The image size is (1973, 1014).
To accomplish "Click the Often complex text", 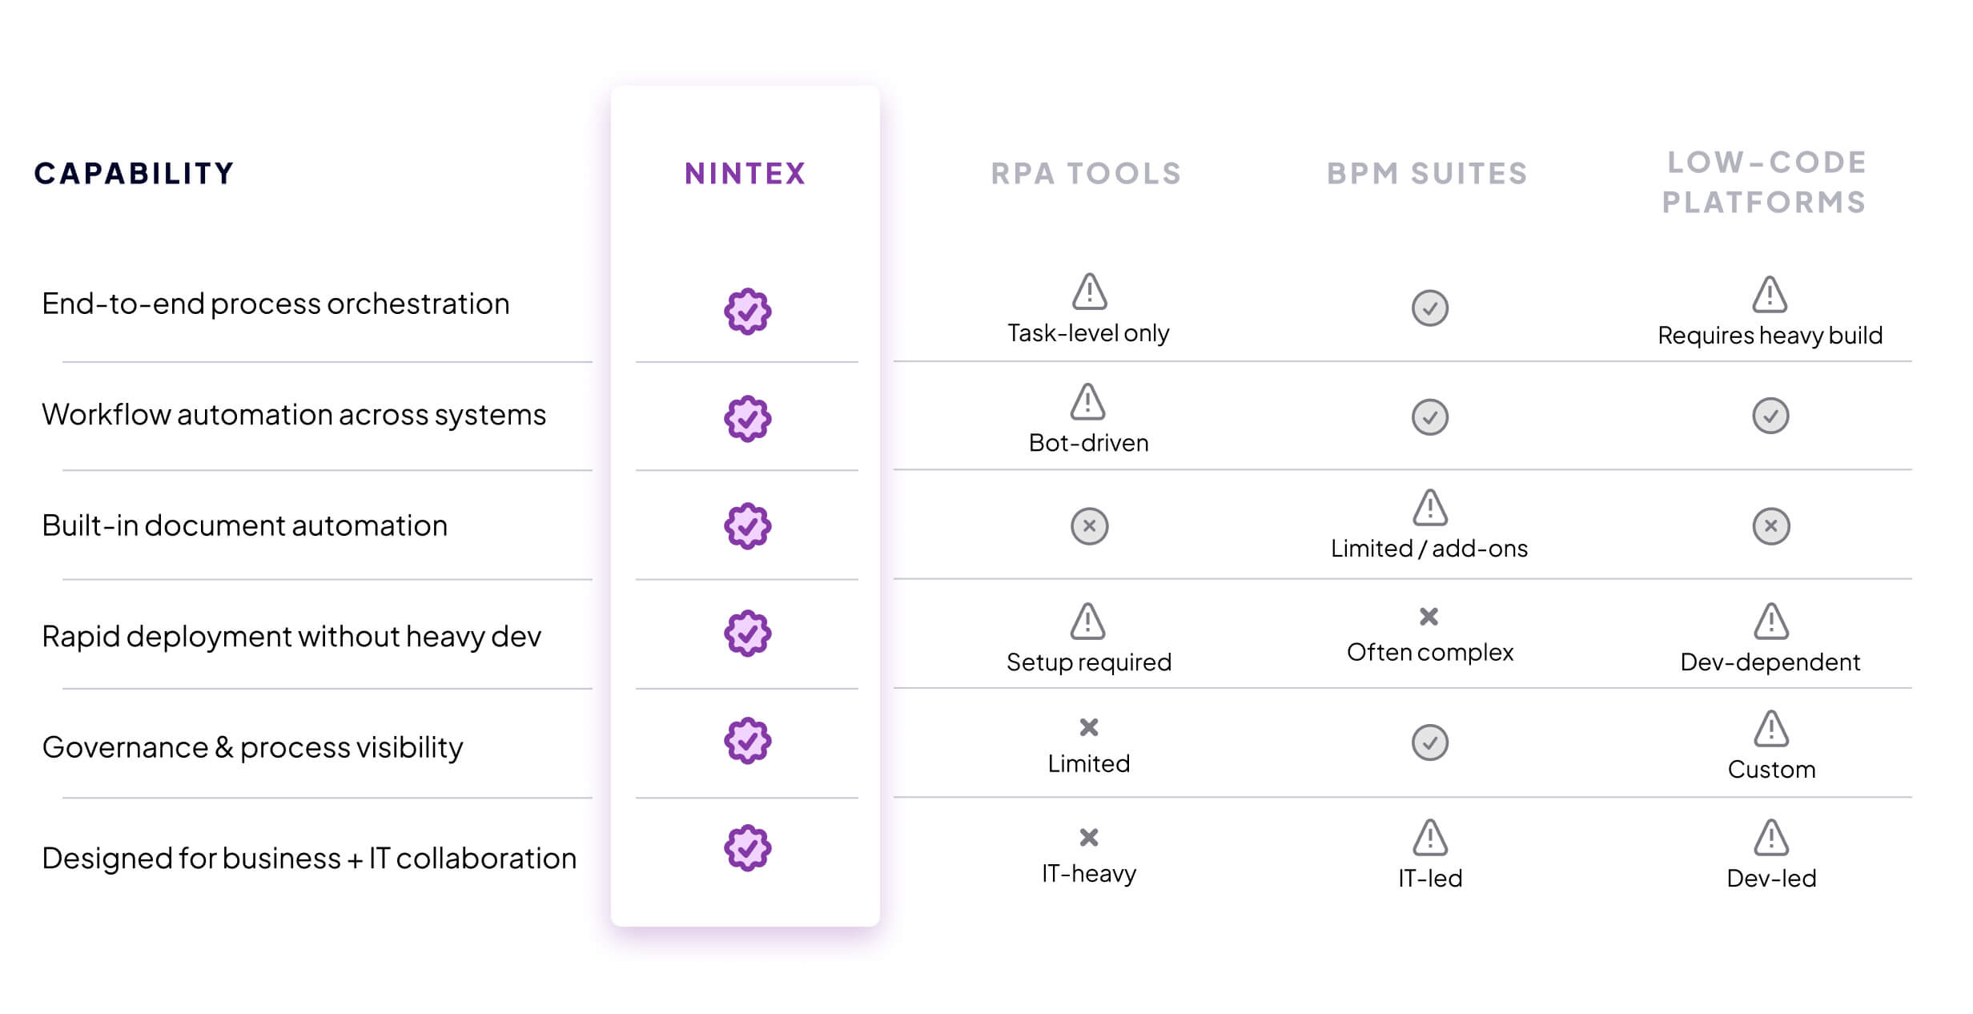I will pos(1430,652).
